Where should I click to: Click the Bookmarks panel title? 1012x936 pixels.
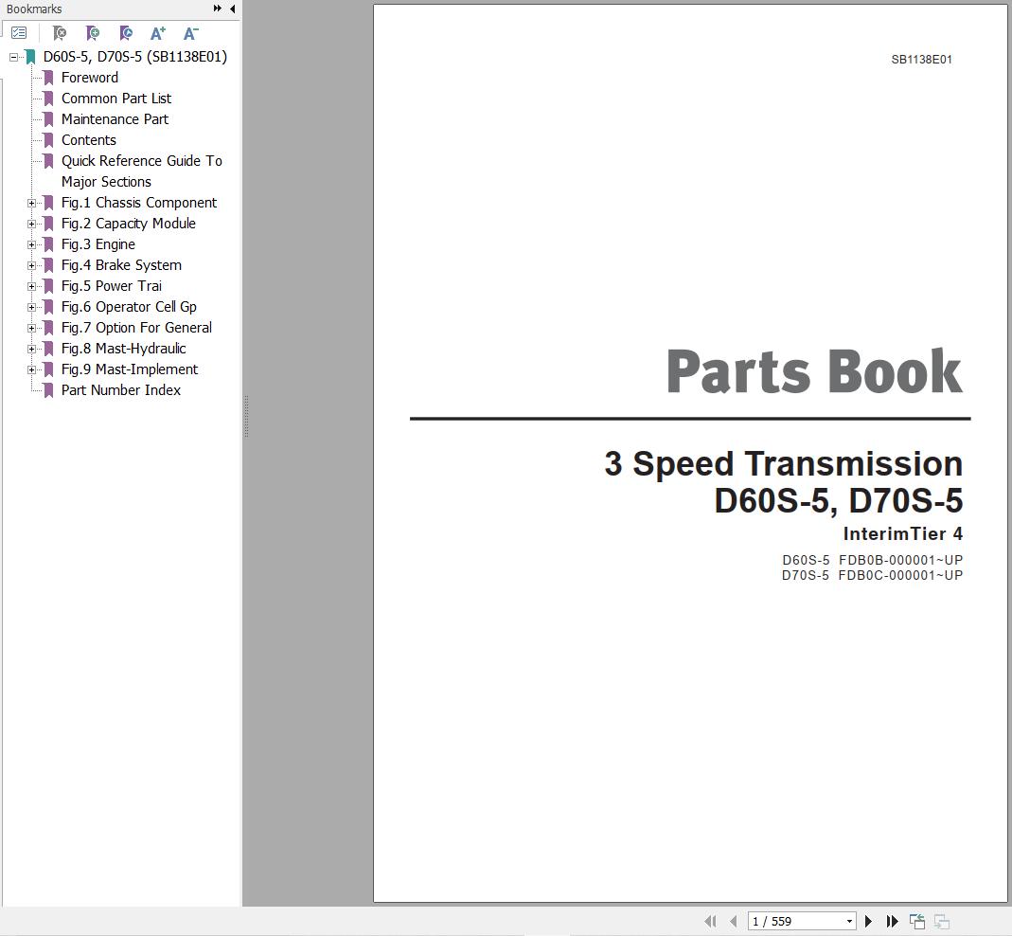point(34,9)
